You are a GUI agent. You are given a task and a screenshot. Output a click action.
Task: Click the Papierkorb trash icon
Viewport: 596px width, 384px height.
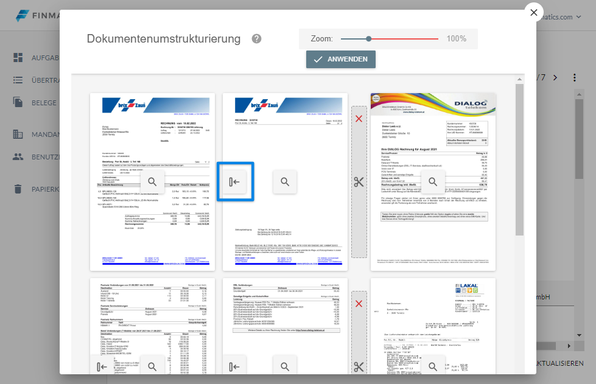pos(18,189)
